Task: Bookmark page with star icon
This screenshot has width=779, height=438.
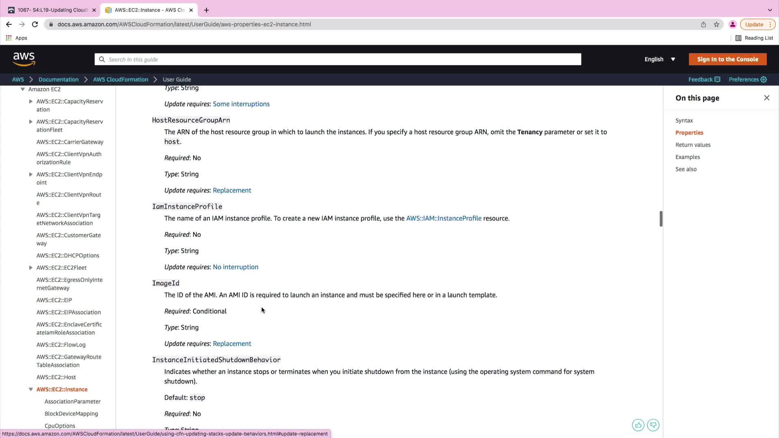Action: point(717,24)
